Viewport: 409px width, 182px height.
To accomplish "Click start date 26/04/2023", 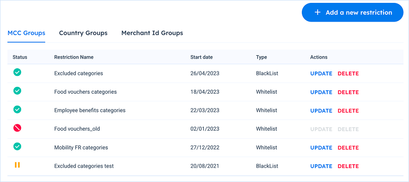I will (x=205, y=73).
